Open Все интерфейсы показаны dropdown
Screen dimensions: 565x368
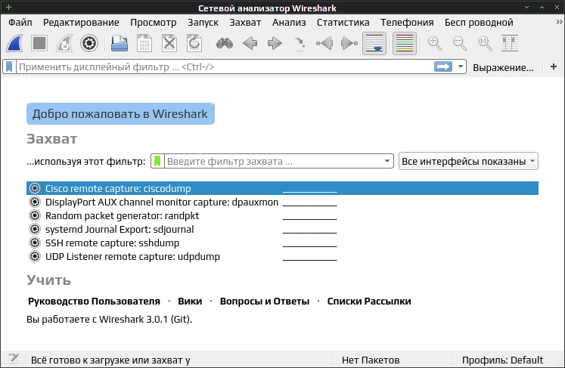[468, 161]
